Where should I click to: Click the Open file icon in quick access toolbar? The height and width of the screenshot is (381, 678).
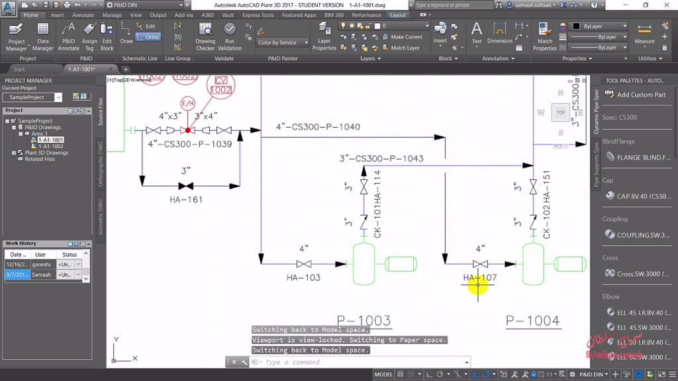tap(35, 5)
